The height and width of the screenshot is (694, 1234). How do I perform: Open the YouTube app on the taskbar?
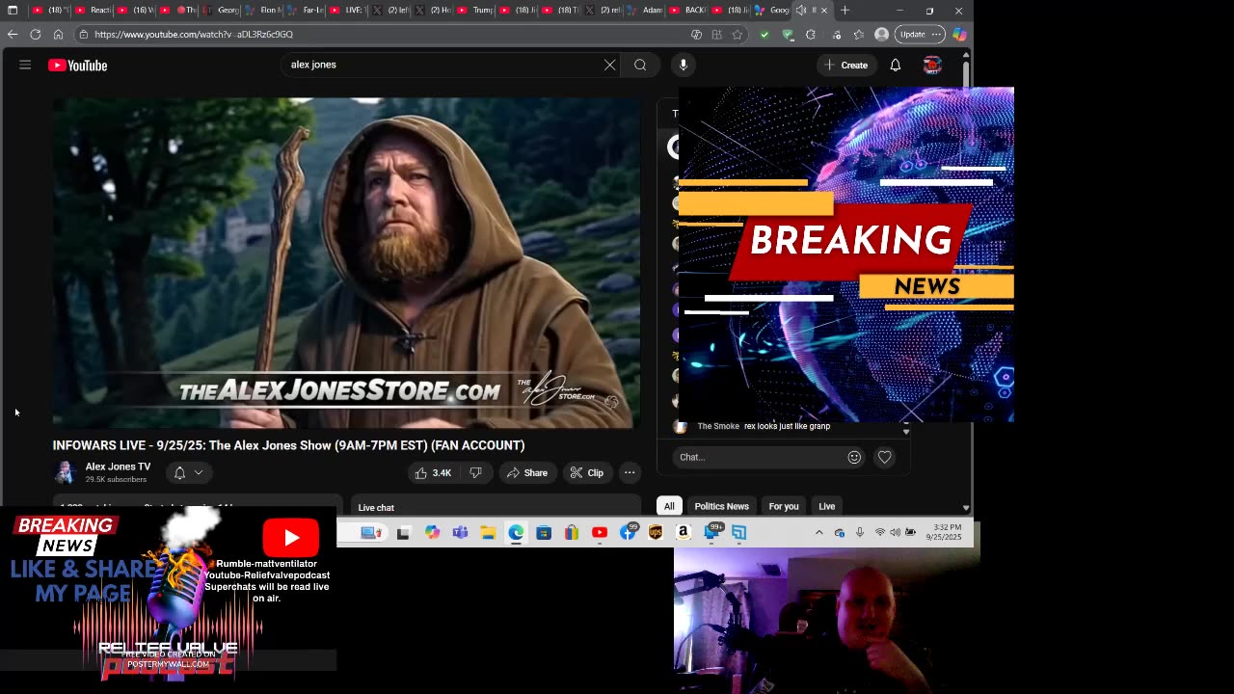tap(600, 532)
